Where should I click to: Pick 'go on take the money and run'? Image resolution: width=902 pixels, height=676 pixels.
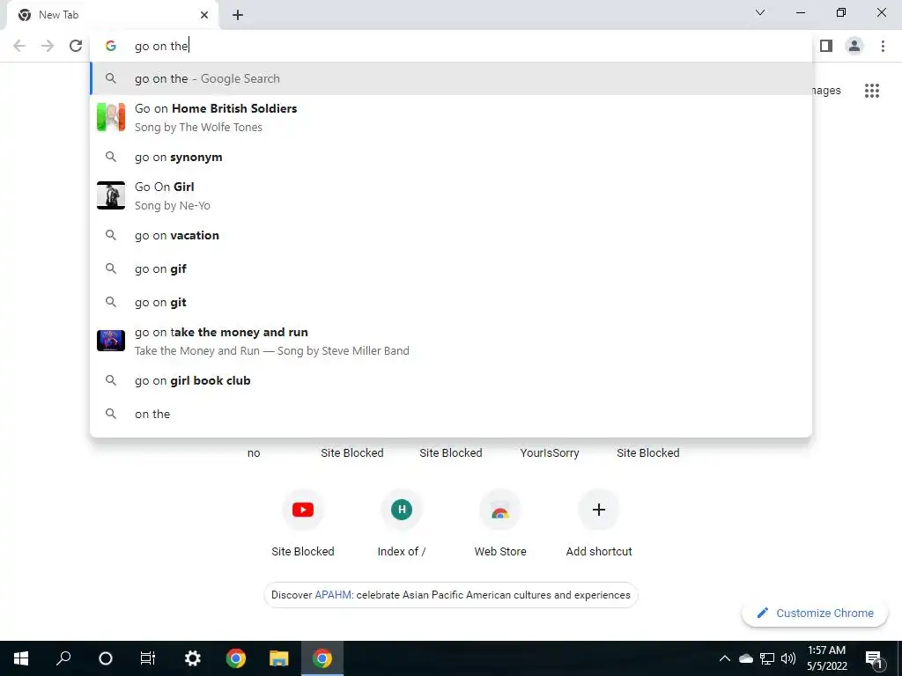point(451,341)
